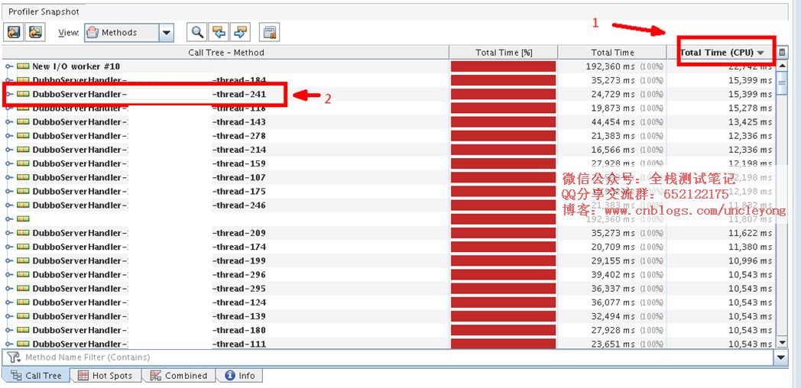Image resolution: width=801 pixels, height=388 pixels.
Task: Click the vertical scrollbar thumb of the table
Action: (782, 82)
